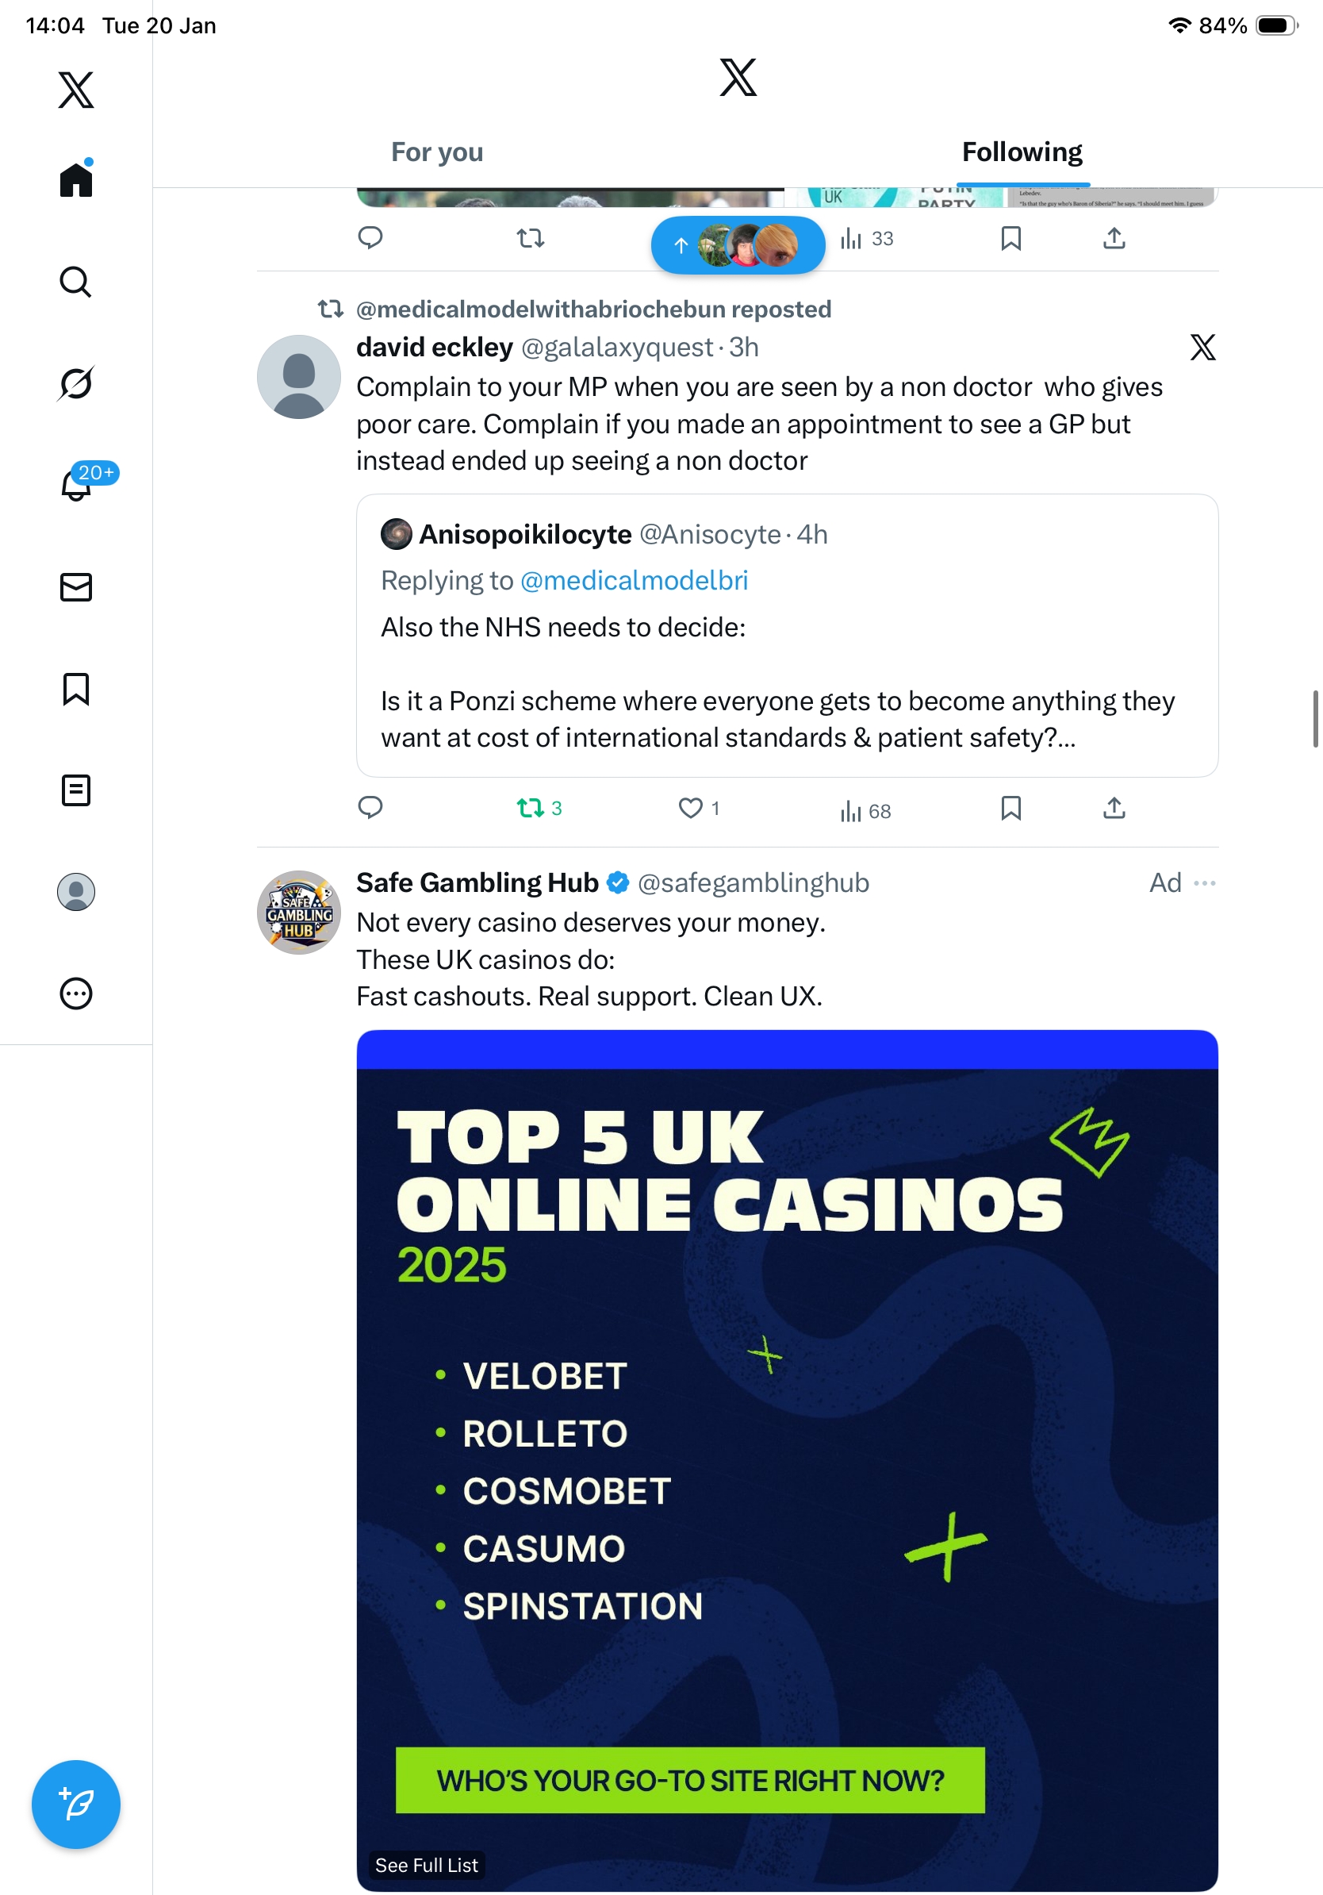Open the search explore icon in sidebar
The width and height of the screenshot is (1323, 1895).
coord(76,283)
